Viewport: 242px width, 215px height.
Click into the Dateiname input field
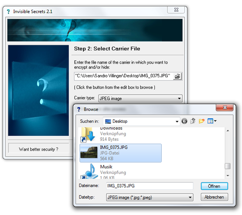tap(149, 186)
